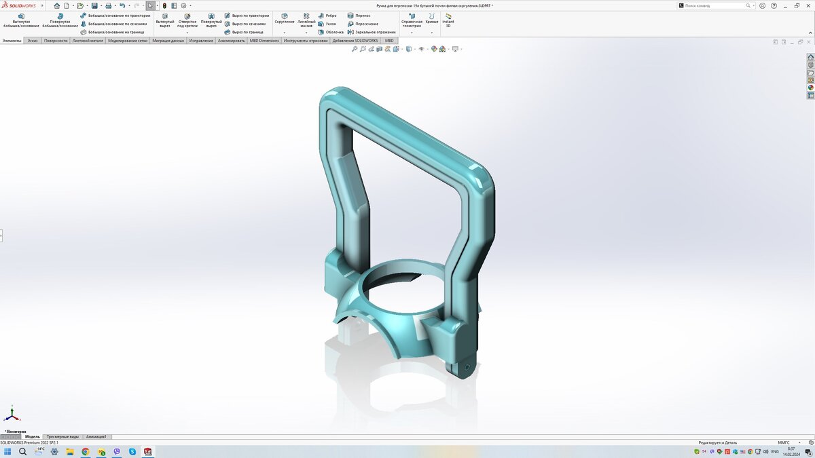Toggle Instant 3D mode
815x458 pixels.
(448, 20)
